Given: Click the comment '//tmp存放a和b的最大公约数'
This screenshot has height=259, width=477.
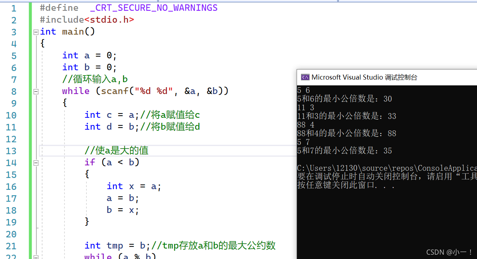Looking at the screenshot, I should pyautogui.click(x=213, y=246).
